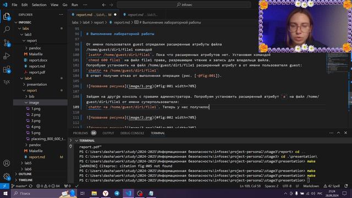352x198 pixels.
Task: Switch to the OUTPUT tab
Action: 108,133
